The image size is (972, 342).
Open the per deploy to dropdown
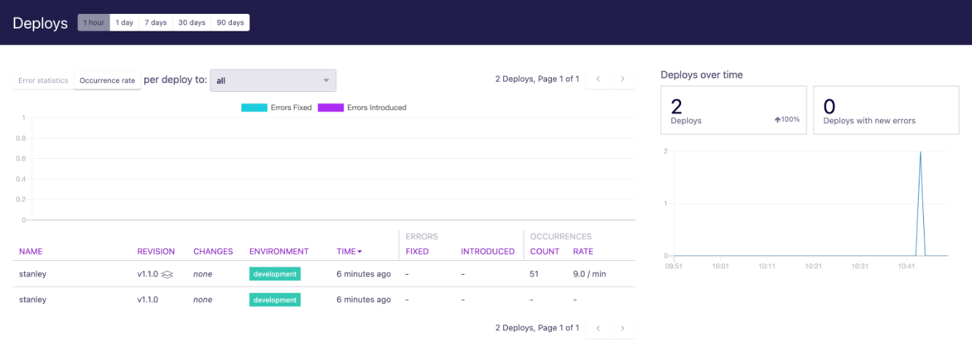pos(273,80)
